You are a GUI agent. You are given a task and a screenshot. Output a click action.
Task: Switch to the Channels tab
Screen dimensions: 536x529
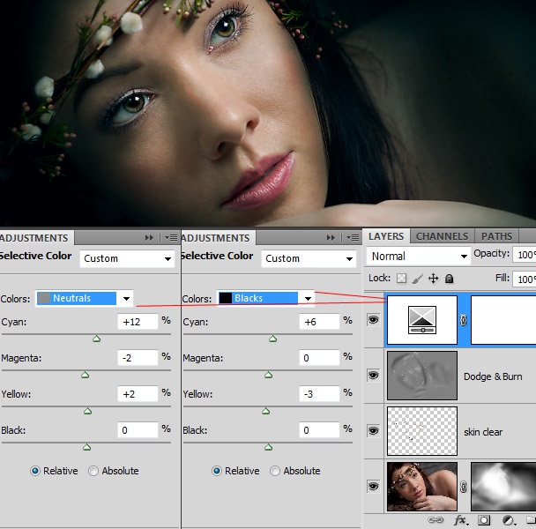[442, 236]
